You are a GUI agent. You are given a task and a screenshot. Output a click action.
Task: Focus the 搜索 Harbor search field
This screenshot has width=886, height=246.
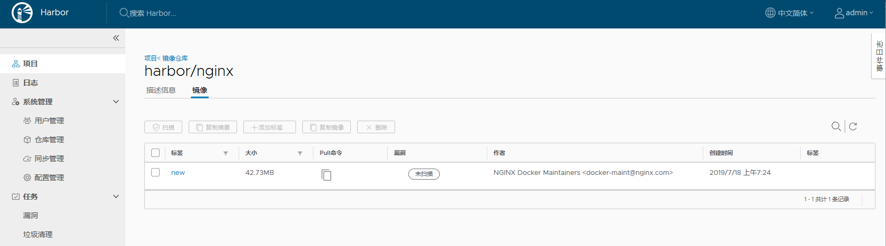click(153, 13)
